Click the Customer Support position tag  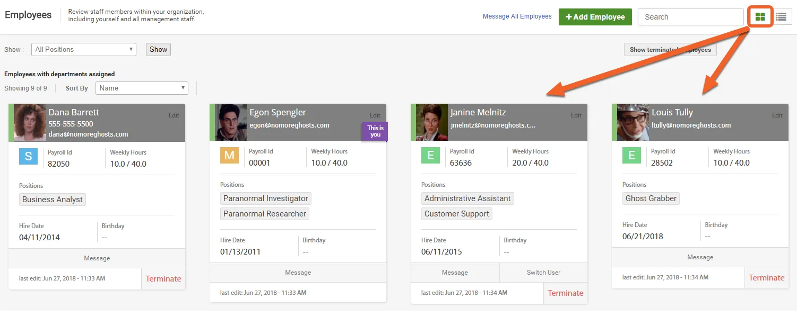(457, 214)
